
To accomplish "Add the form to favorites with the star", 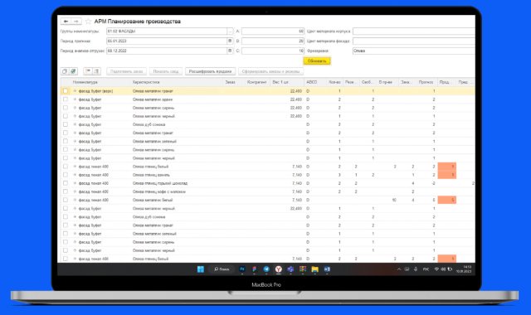I will pos(88,22).
